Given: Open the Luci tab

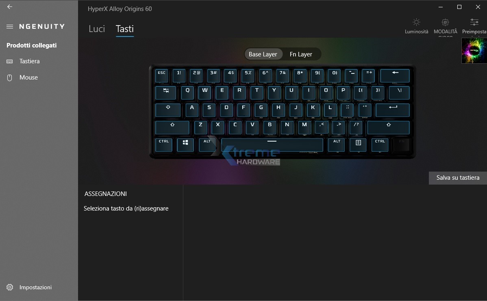Looking at the screenshot, I should pos(97,29).
